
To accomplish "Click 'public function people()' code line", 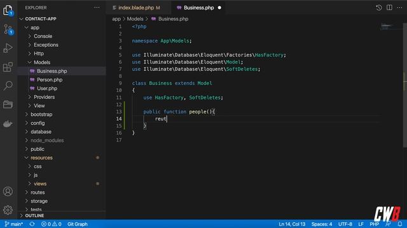I will [x=179, y=111].
